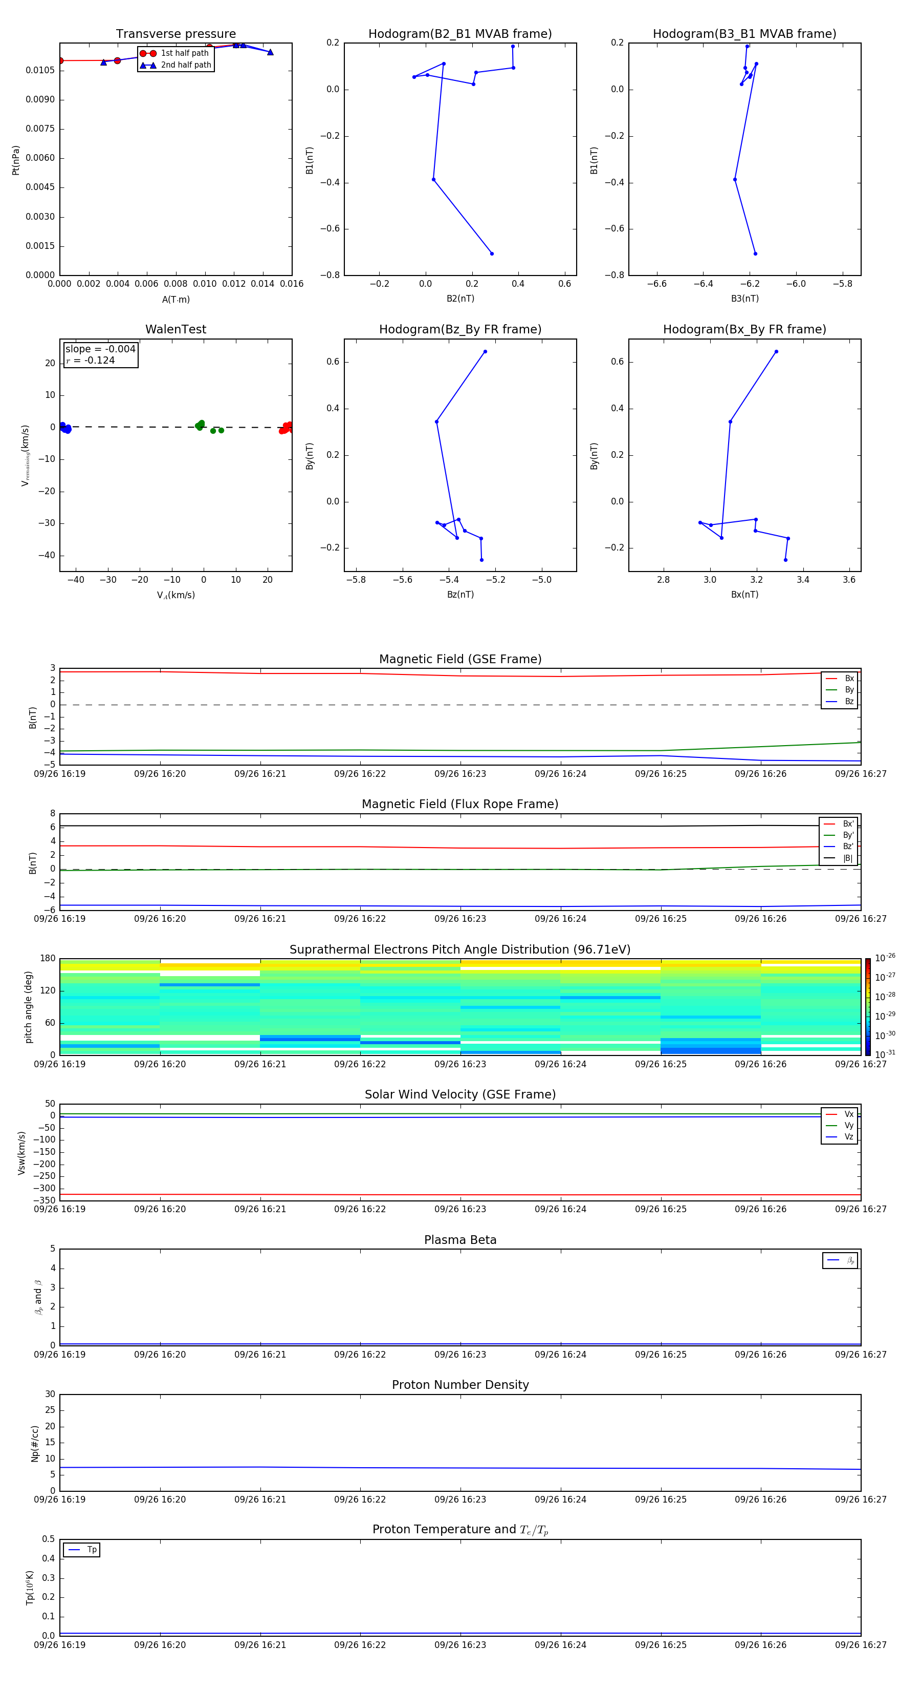This screenshot has height=1690, width=921.
Task: Click the 'pitch angle (deg)' axis label
Action: pyautogui.click(x=28, y=1007)
